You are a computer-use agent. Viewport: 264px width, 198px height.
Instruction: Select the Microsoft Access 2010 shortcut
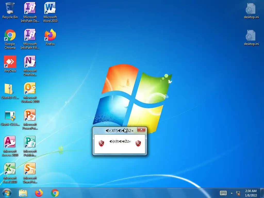click(10, 146)
